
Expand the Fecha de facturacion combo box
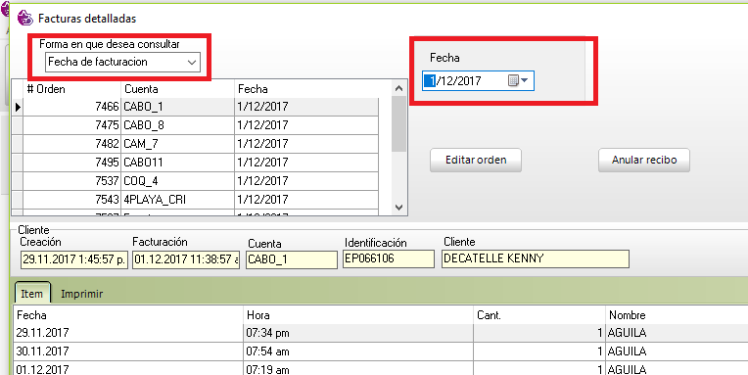click(192, 63)
